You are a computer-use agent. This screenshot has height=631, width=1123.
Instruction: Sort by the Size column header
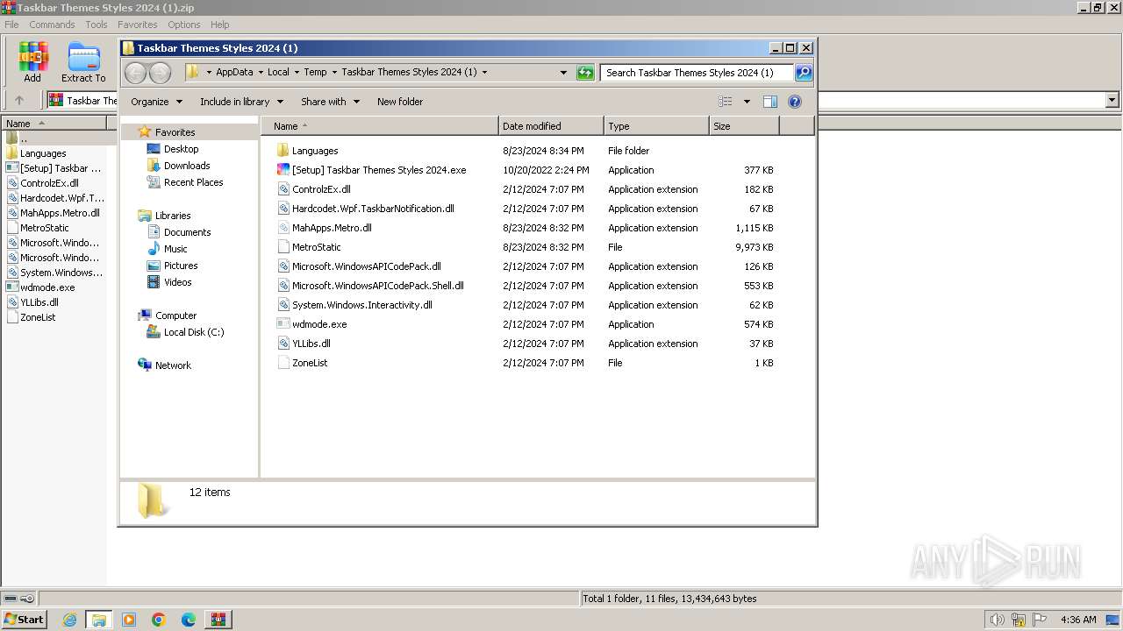pyautogui.click(x=744, y=126)
